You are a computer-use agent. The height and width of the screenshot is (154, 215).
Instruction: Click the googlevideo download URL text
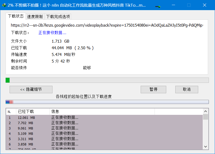tap(107, 25)
